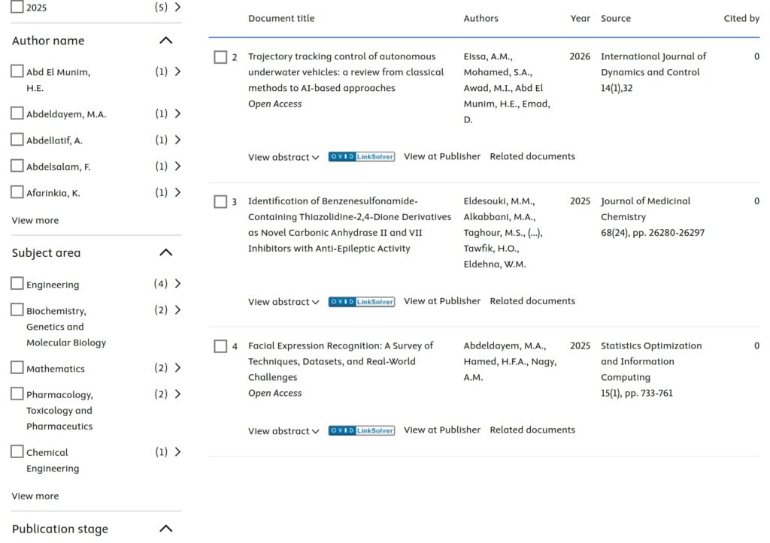This screenshot has height=543, width=770.
Task: Expand View abstract for result 2
Action: pos(283,157)
